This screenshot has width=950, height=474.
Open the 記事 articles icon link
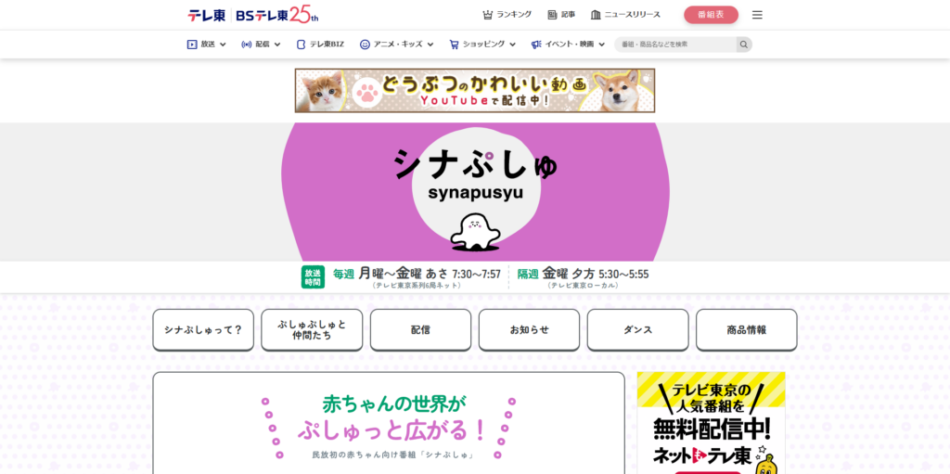pyautogui.click(x=561, y=15)
